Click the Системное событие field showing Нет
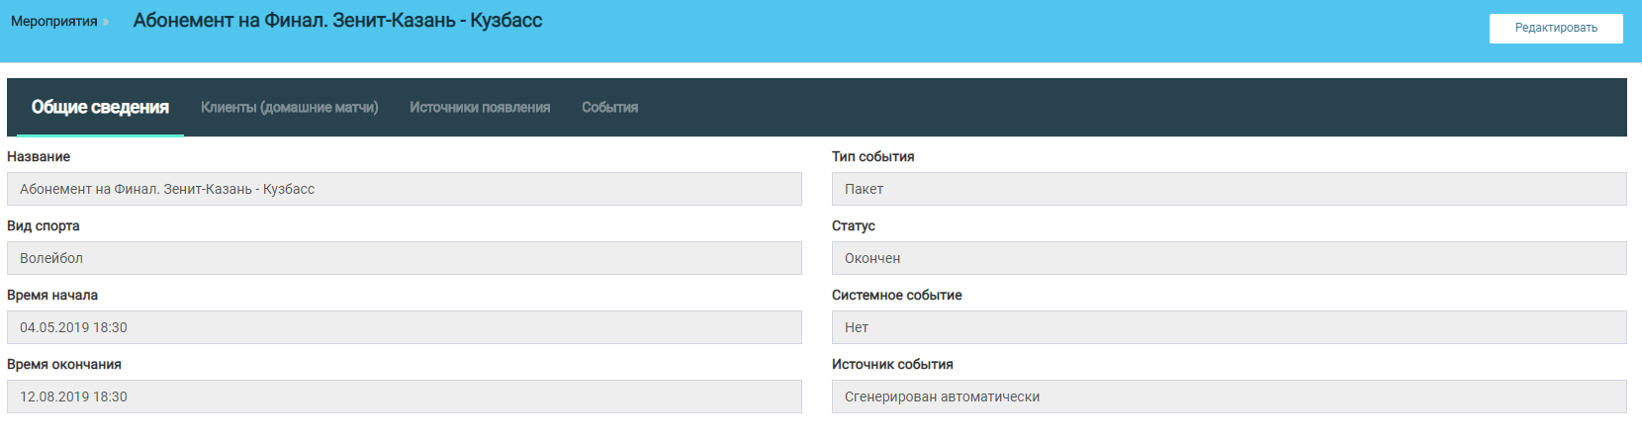Image resolution: width=1642 pixels, height=440 pixels. click(1229, 327)
